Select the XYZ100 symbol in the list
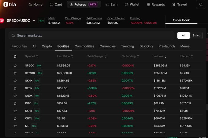208x138 pixels. point(30,73)
